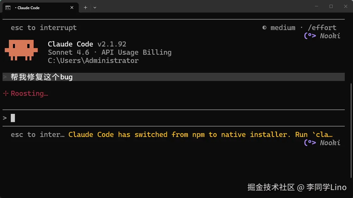Click the half-circle effort level icon

point(264,28)
